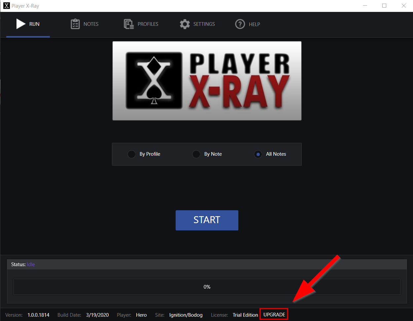Click build date 3/19/2020
Viewport: 413px width, 321px height.
[97, 315]
